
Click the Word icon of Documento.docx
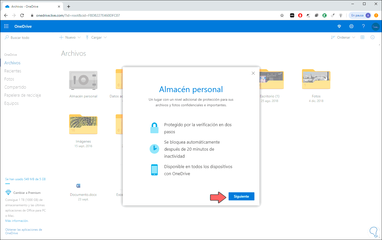(78, 186)
